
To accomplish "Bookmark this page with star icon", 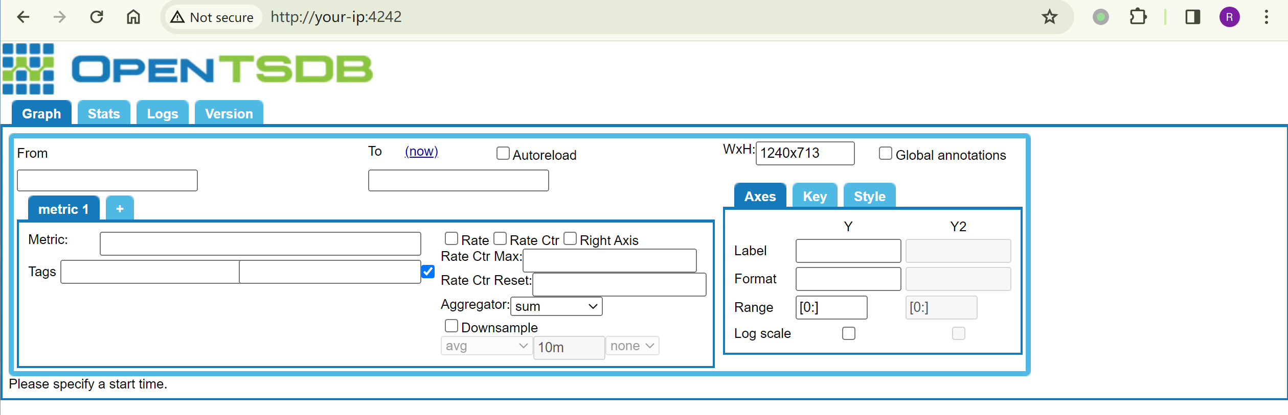I will [x=1049, y=17].
